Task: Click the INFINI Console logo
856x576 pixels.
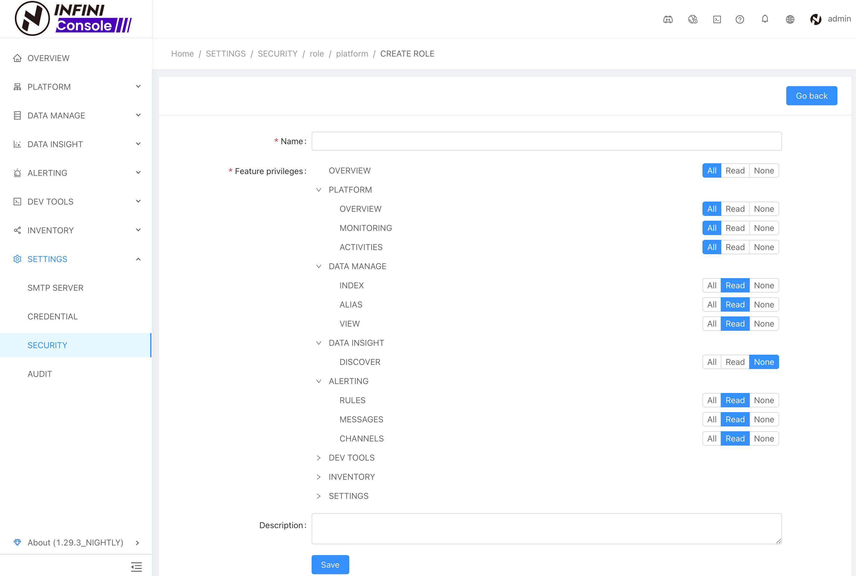Action: [74, 18]
